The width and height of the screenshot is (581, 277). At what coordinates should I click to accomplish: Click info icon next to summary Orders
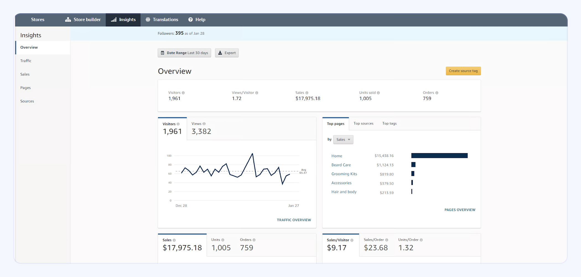(437, 93)
